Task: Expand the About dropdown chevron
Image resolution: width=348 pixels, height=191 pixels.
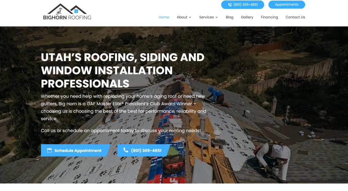Action: [x=190, y=17]
